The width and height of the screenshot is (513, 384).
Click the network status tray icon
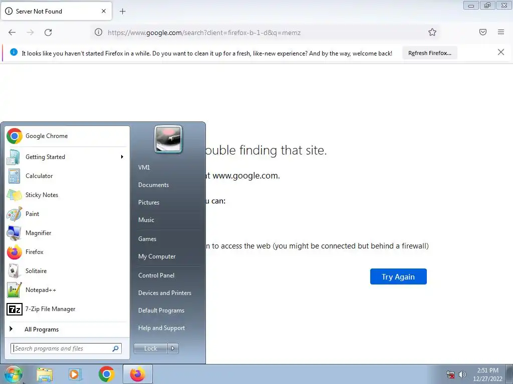[450, 374]
